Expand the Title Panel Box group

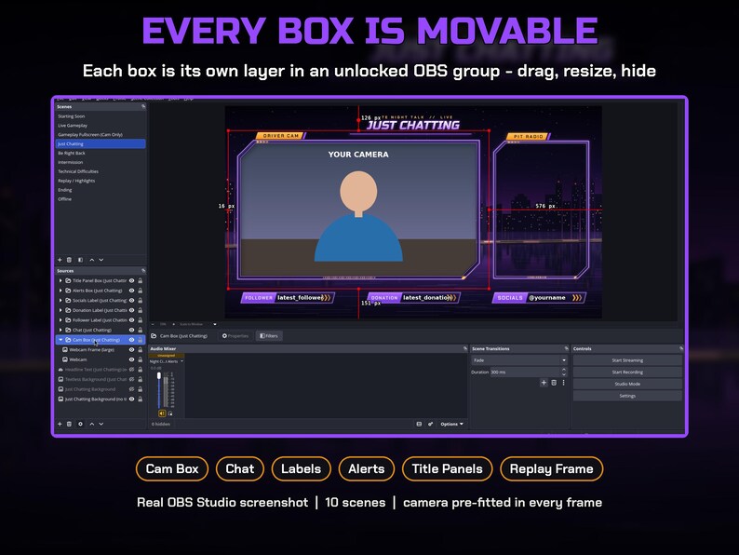[60, 280]
